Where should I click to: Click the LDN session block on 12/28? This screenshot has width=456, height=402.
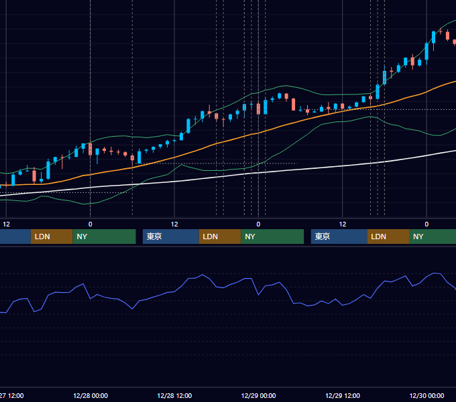click(220, 237)
